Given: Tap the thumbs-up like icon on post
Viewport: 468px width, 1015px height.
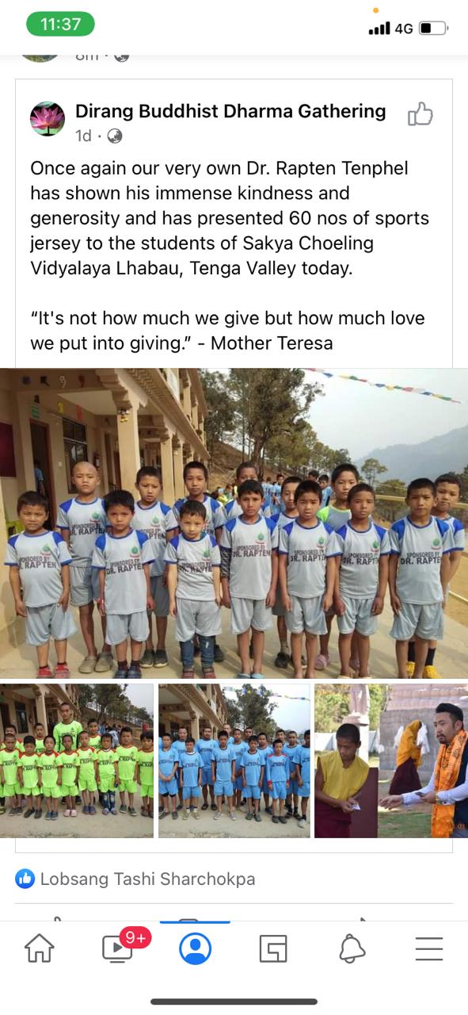Looking at the screenshot, I should (x=420, y=114).
